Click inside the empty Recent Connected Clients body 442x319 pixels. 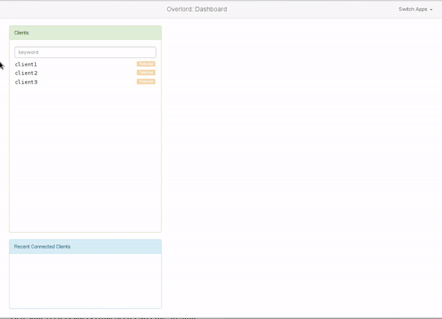click(x=85, y=280)
